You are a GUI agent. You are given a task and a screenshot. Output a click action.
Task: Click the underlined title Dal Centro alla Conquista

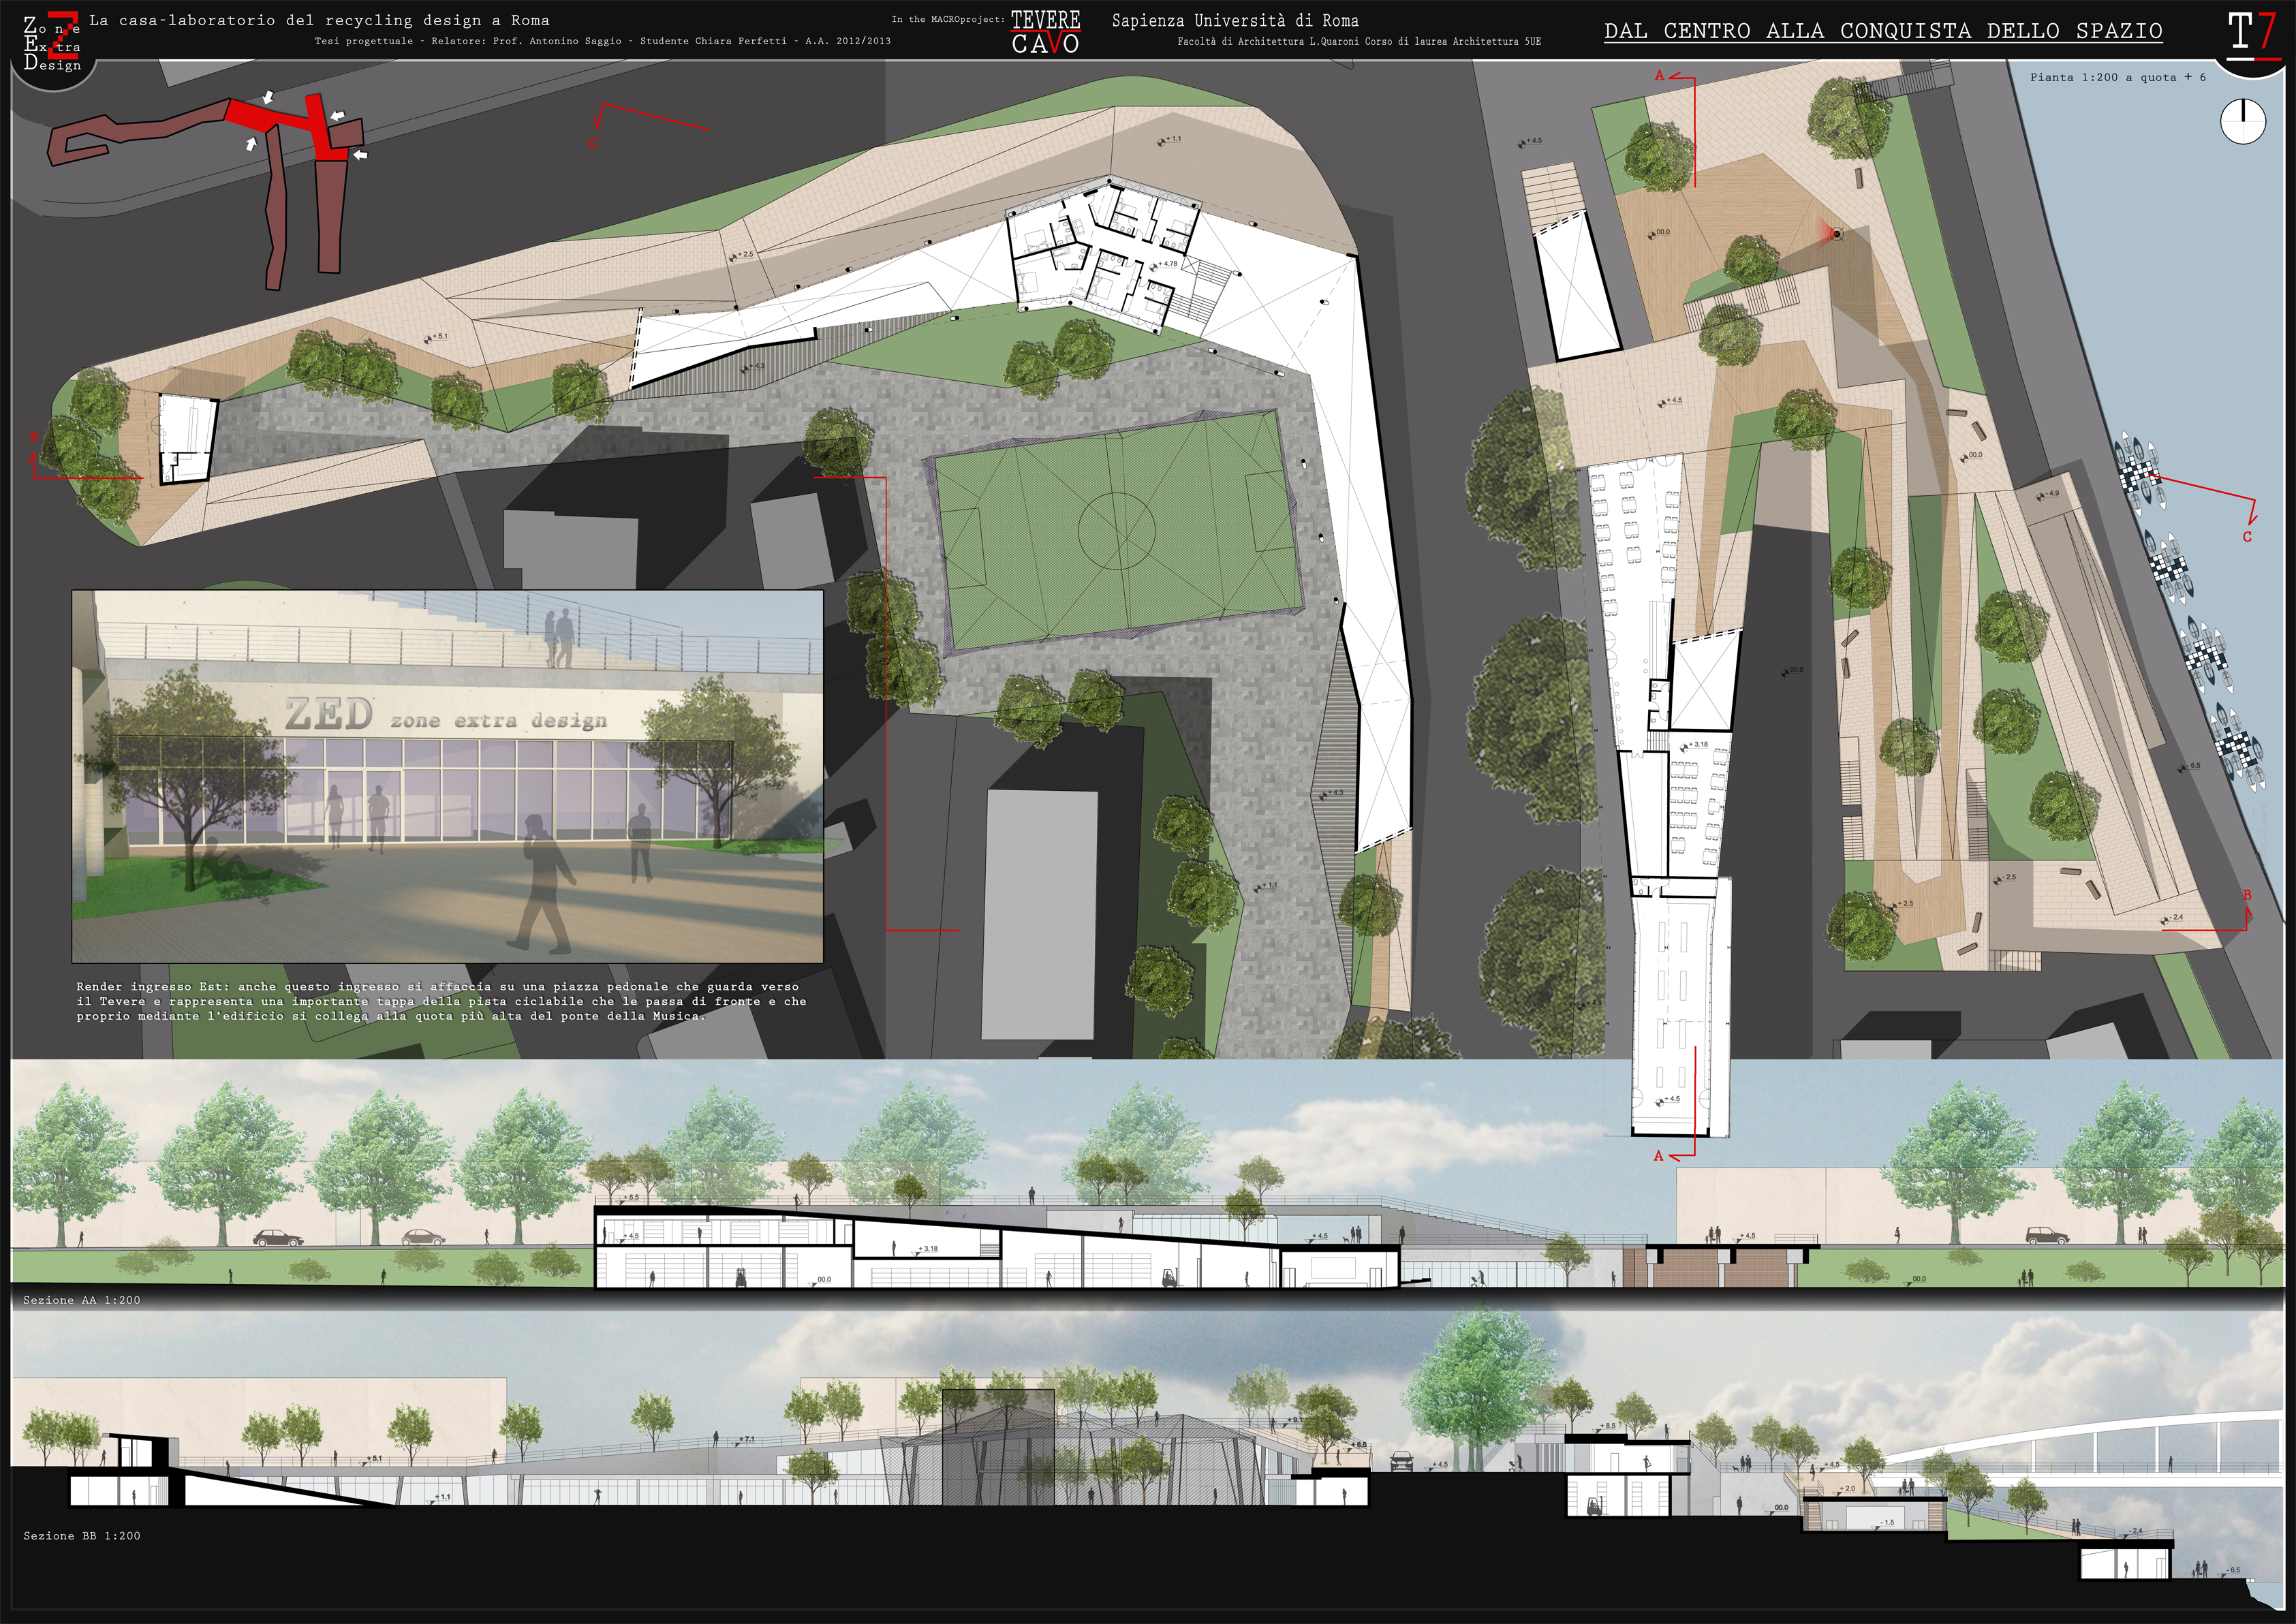click(1883, 31)
